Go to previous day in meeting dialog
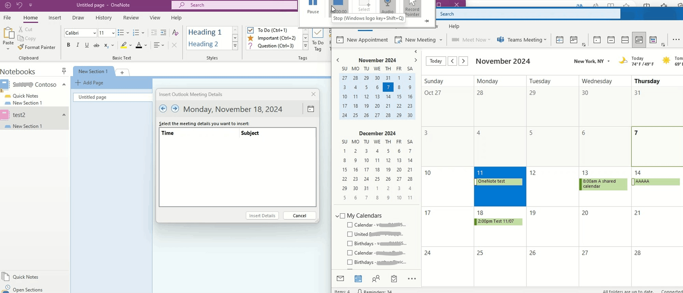Viewport: 683px width, 293px height. [163, 108]
